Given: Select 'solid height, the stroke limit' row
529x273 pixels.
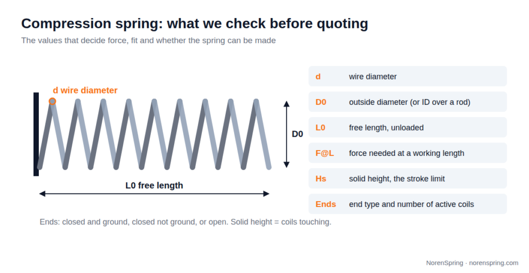Looking at the screenshot, I should click(408, 178).
